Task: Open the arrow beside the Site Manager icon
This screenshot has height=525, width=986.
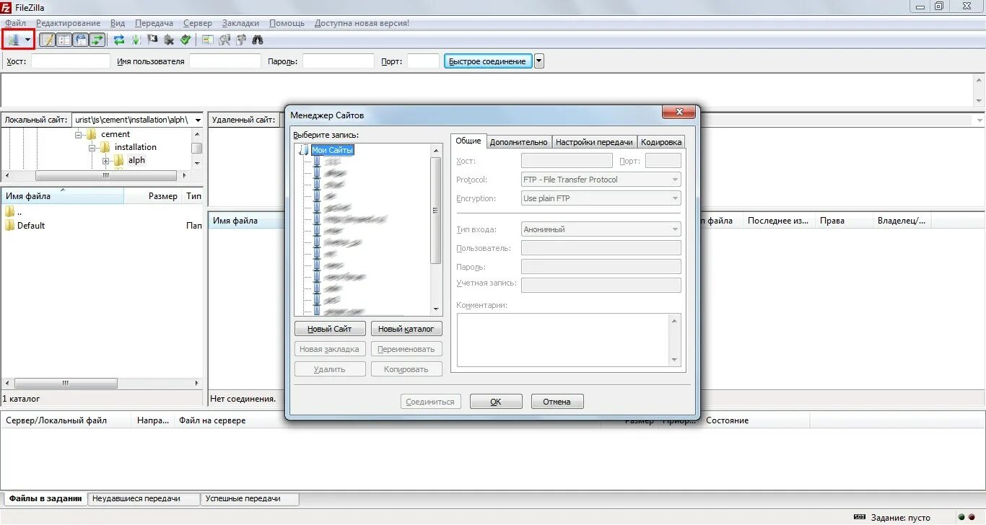Action: [28, 40]
